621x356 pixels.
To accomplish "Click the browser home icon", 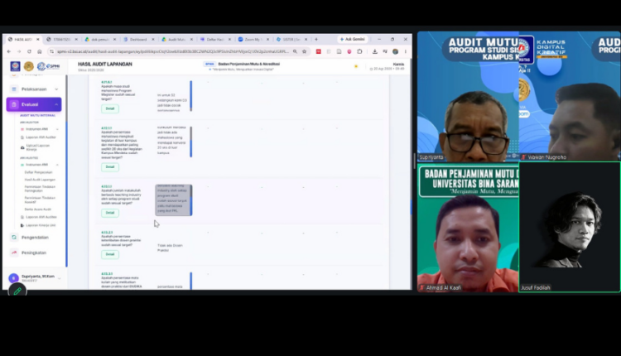I will (39, 51).
